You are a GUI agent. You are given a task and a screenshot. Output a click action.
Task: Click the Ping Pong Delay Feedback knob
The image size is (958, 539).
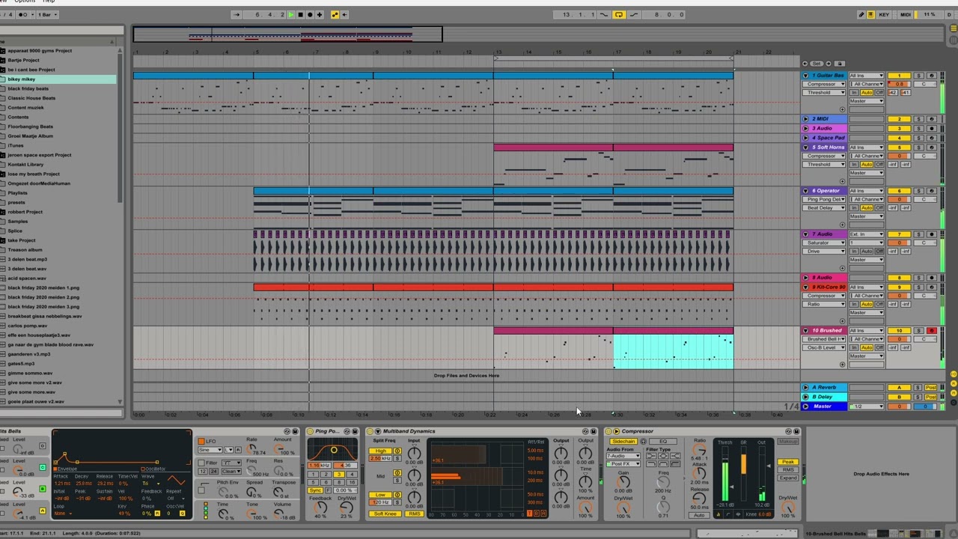321,509
